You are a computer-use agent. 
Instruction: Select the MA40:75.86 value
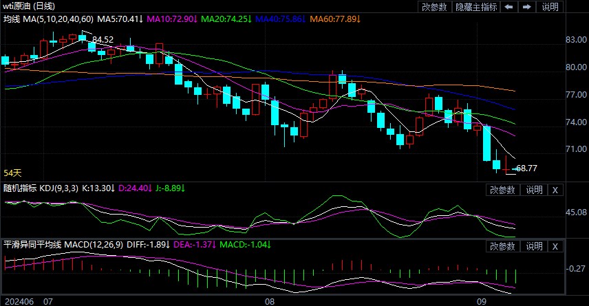click(281, 19)
